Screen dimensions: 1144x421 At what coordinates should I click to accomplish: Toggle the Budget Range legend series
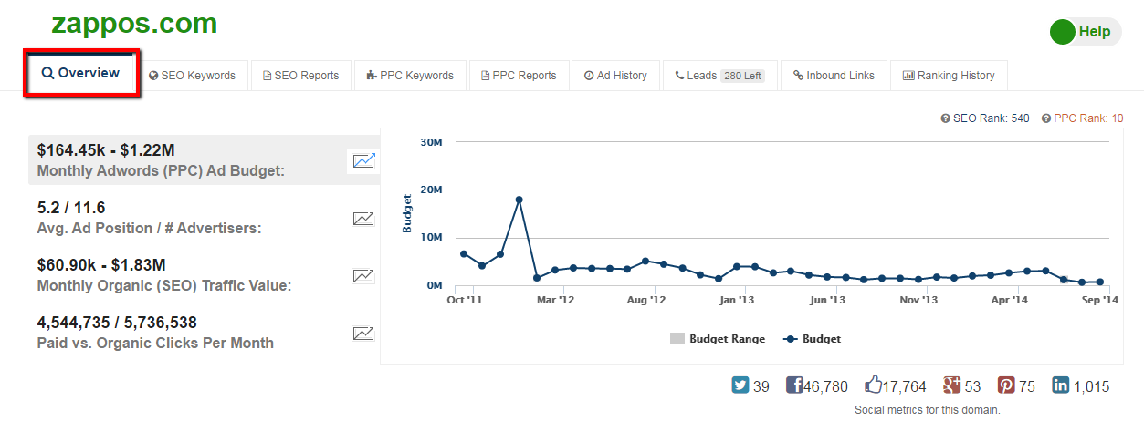(717, 338)
